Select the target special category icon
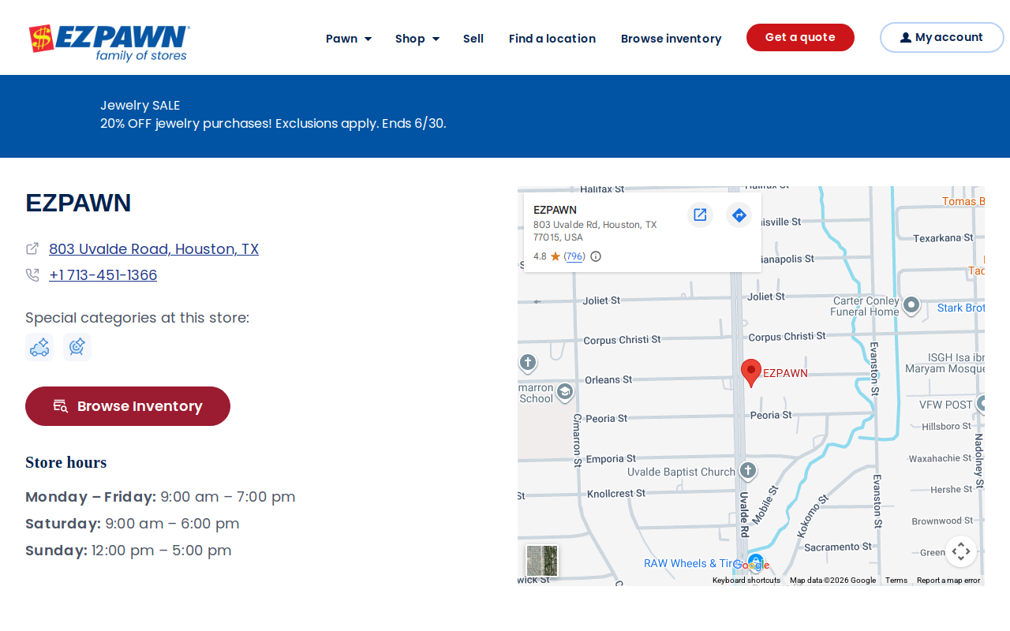This screenshot has height=631, width=1010. tap(77, 347)
